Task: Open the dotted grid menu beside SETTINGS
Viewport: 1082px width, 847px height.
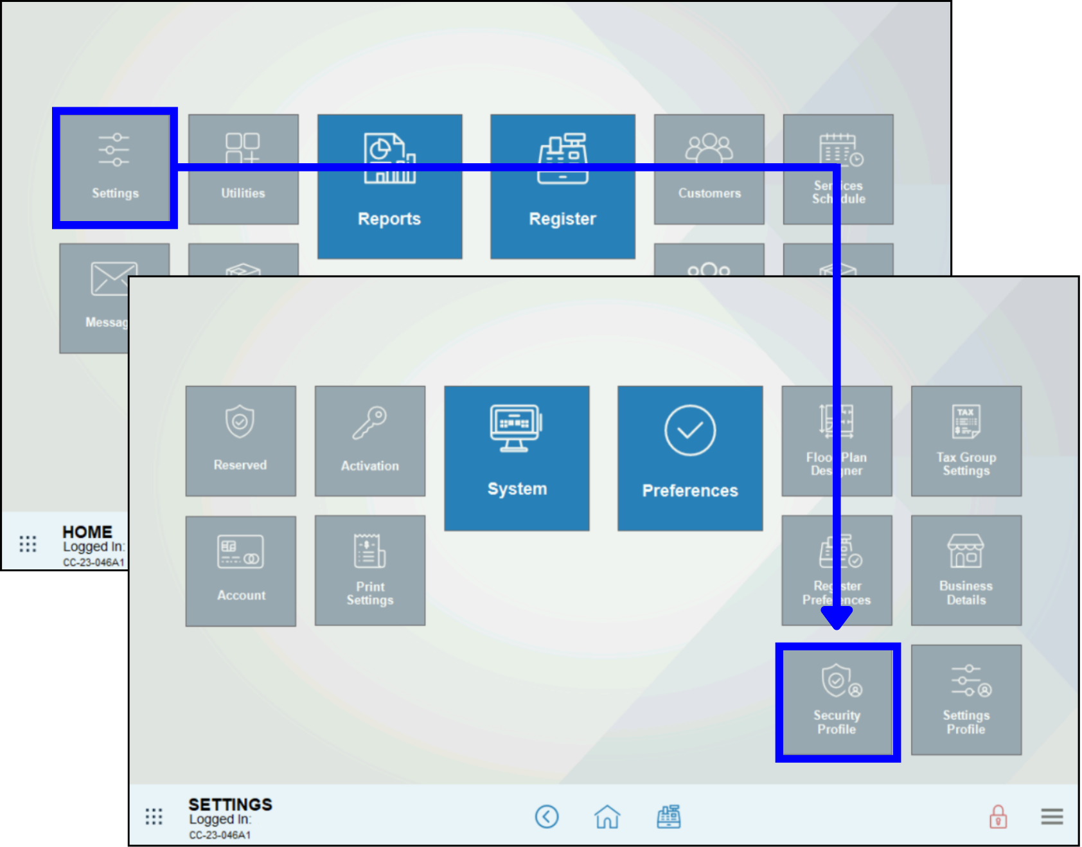Action: pos(154,817)
